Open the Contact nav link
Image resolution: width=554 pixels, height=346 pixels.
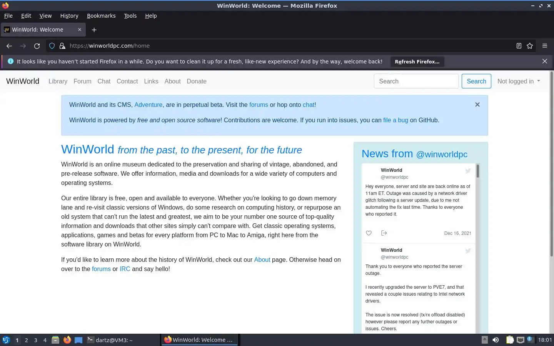127,81
